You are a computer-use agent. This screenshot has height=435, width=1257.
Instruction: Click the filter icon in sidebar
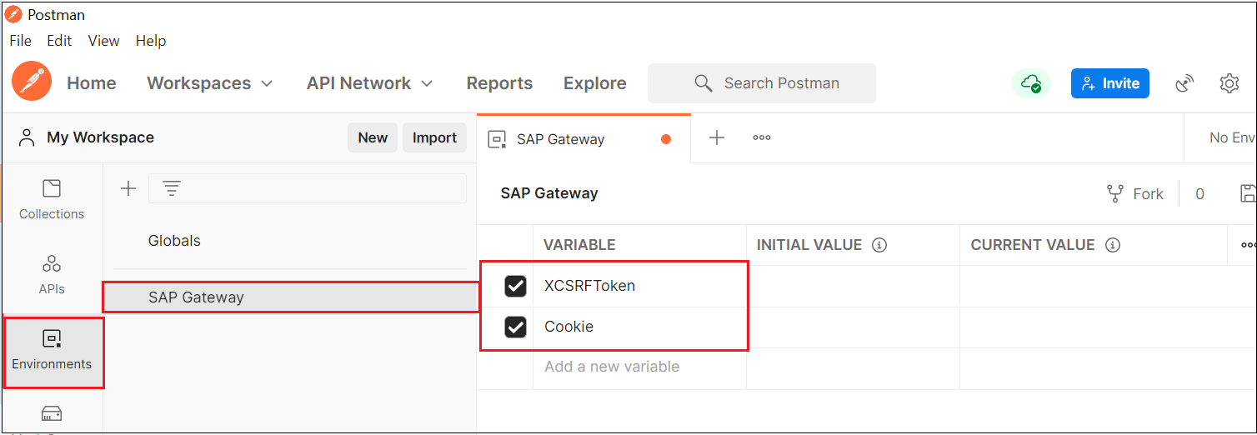[172, 188]
